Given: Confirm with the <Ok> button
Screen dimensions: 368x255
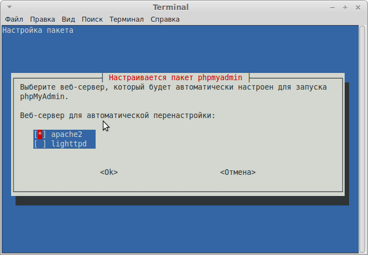Looking at the screenshot, I should 109,172.
